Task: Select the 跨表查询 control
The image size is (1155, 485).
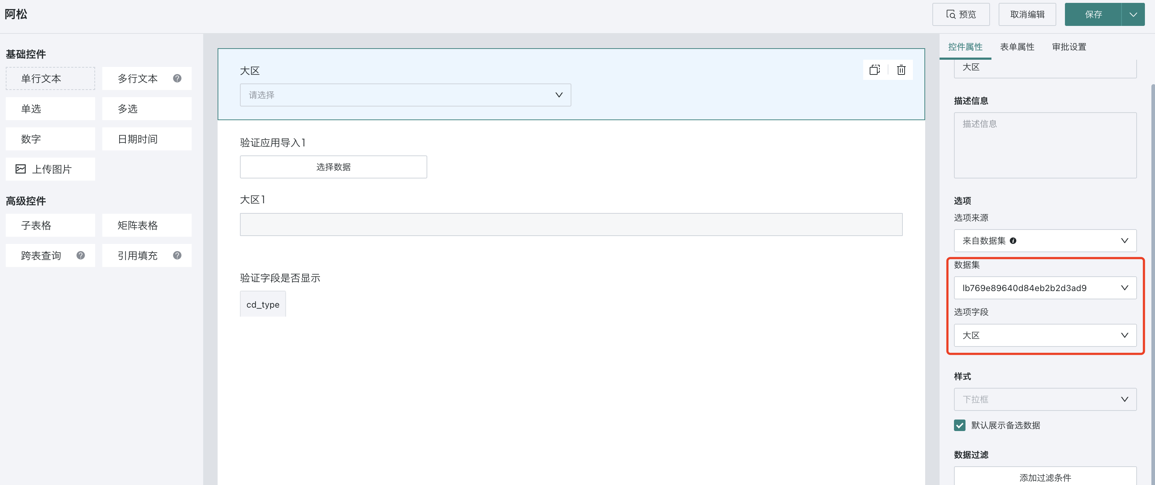Action: 50,255
